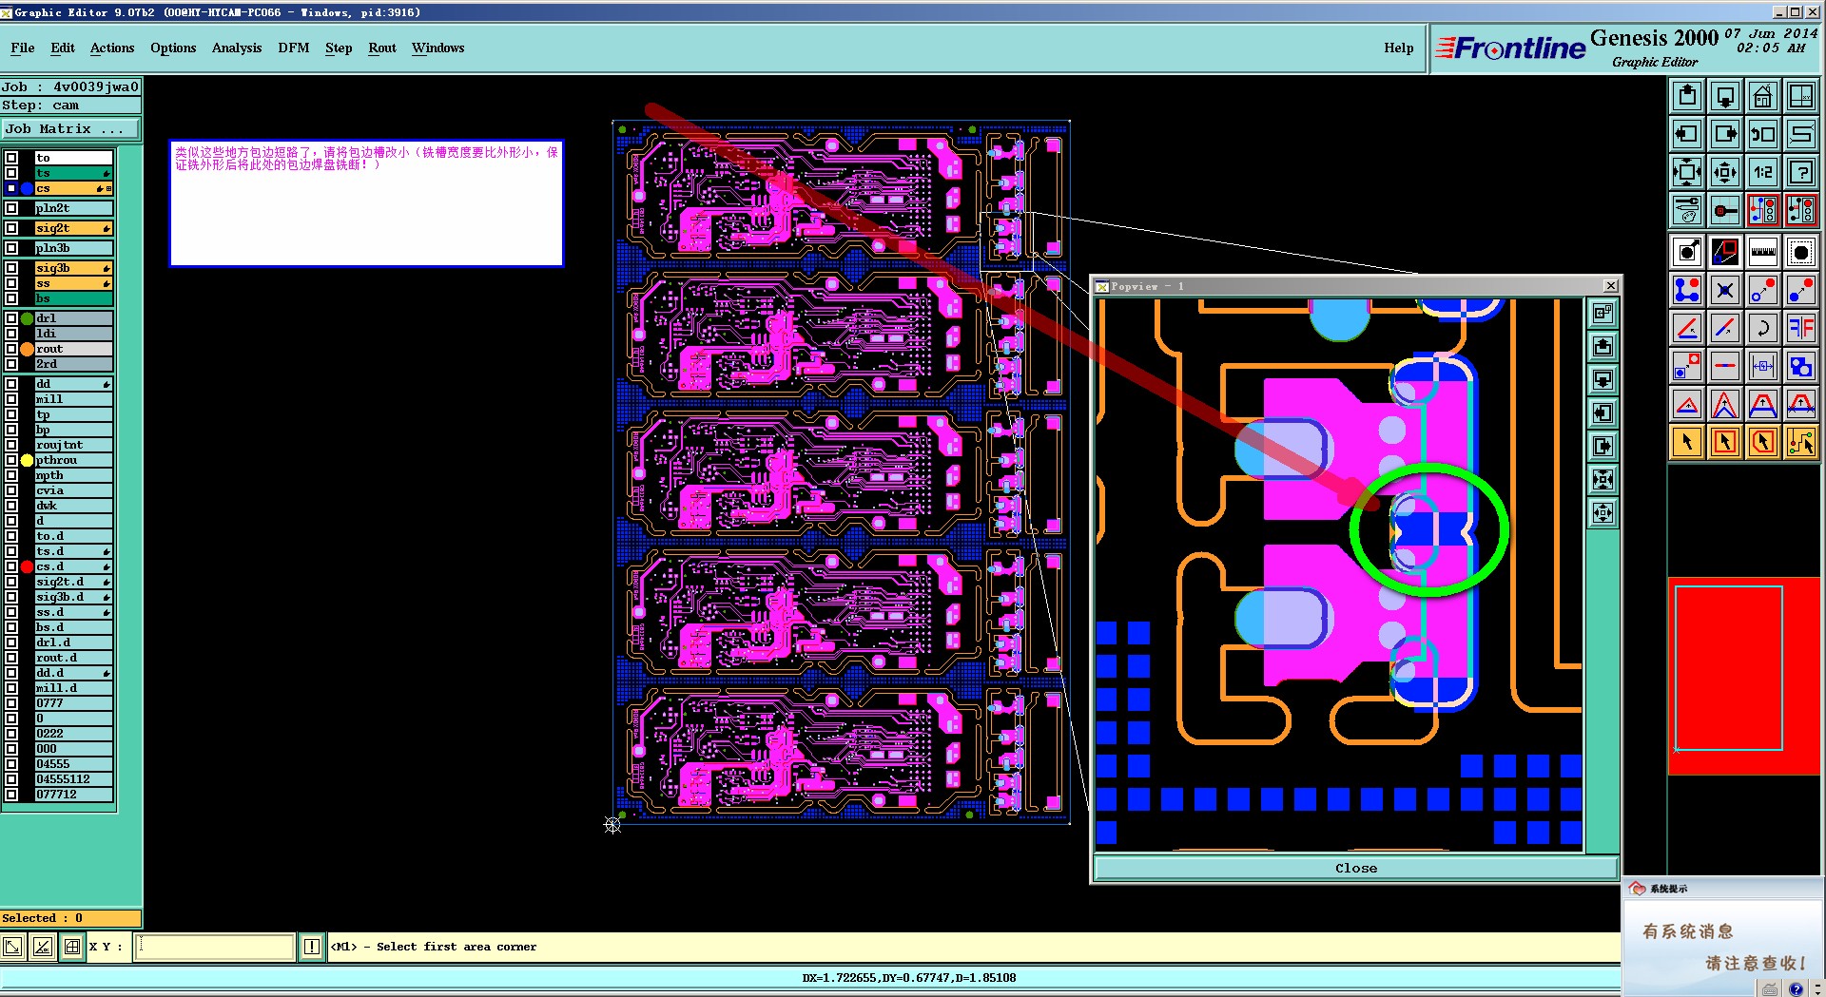
Task: Click the blue color dot of layer cs
Action: click(x=28, y=188)
